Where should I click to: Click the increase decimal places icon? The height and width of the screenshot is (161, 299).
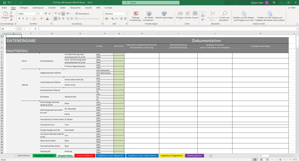pyautogui.click(x=121, y=19)
